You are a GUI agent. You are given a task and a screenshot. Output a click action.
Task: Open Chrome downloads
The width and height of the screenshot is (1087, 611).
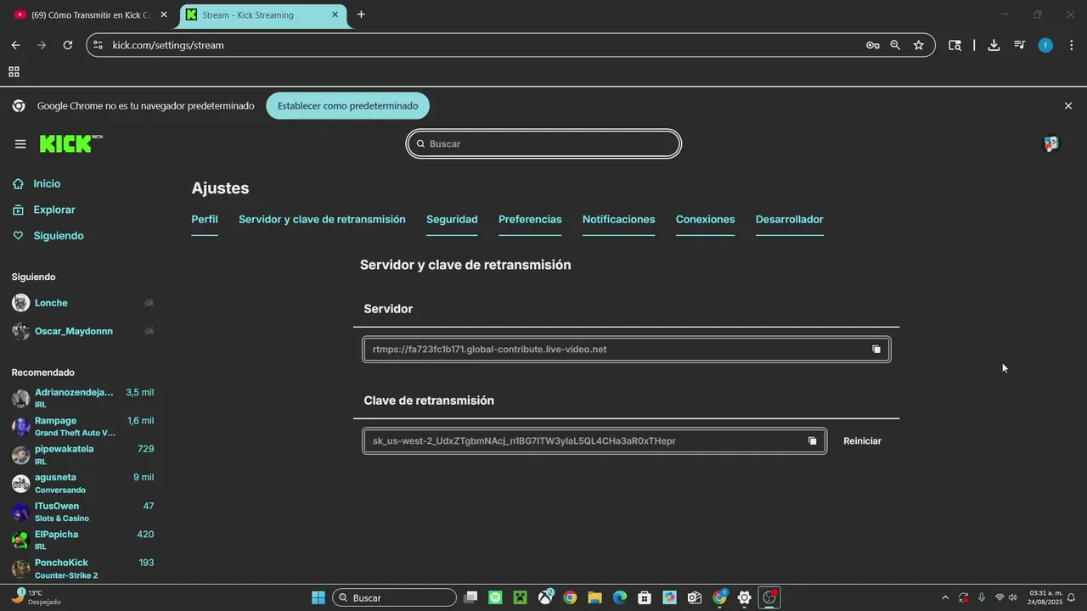[994, 45]
